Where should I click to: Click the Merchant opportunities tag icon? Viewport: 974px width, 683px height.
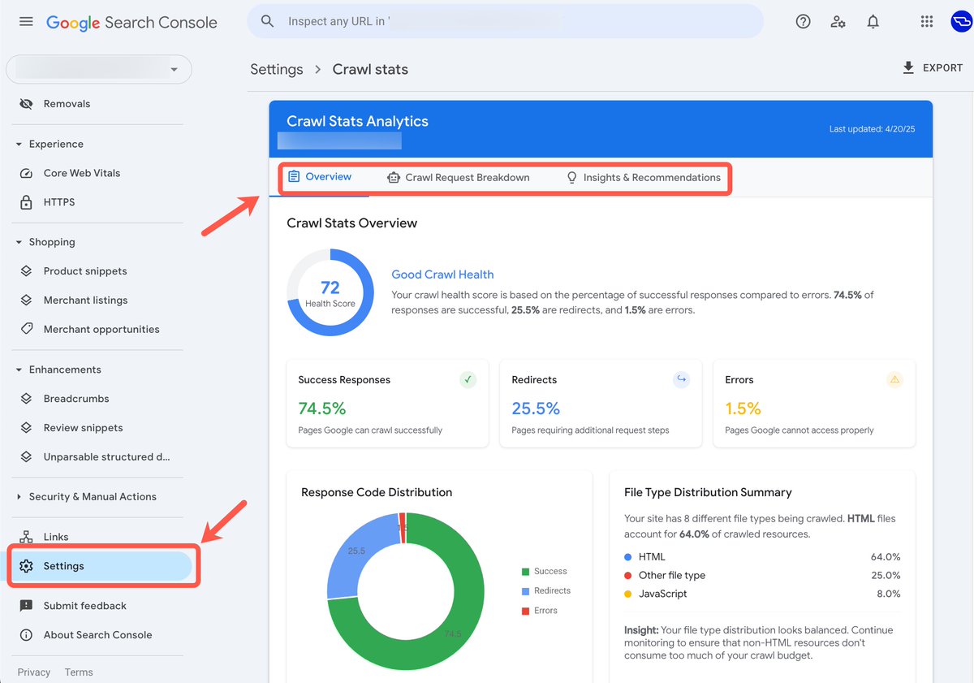[26, 329]
